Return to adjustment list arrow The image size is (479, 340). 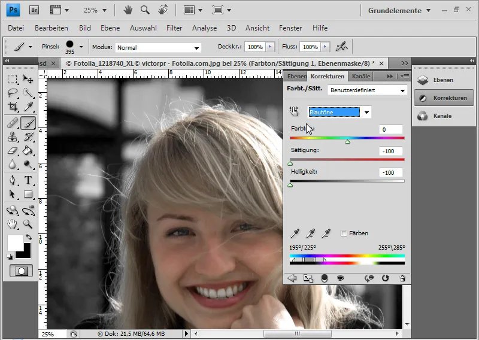coord(292,278)
